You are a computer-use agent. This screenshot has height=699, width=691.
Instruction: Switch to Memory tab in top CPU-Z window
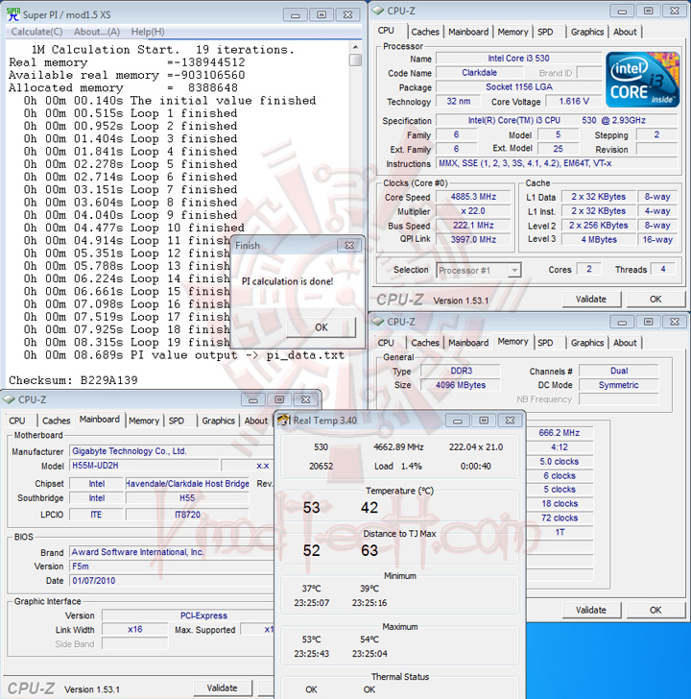(x=512, y=32)
